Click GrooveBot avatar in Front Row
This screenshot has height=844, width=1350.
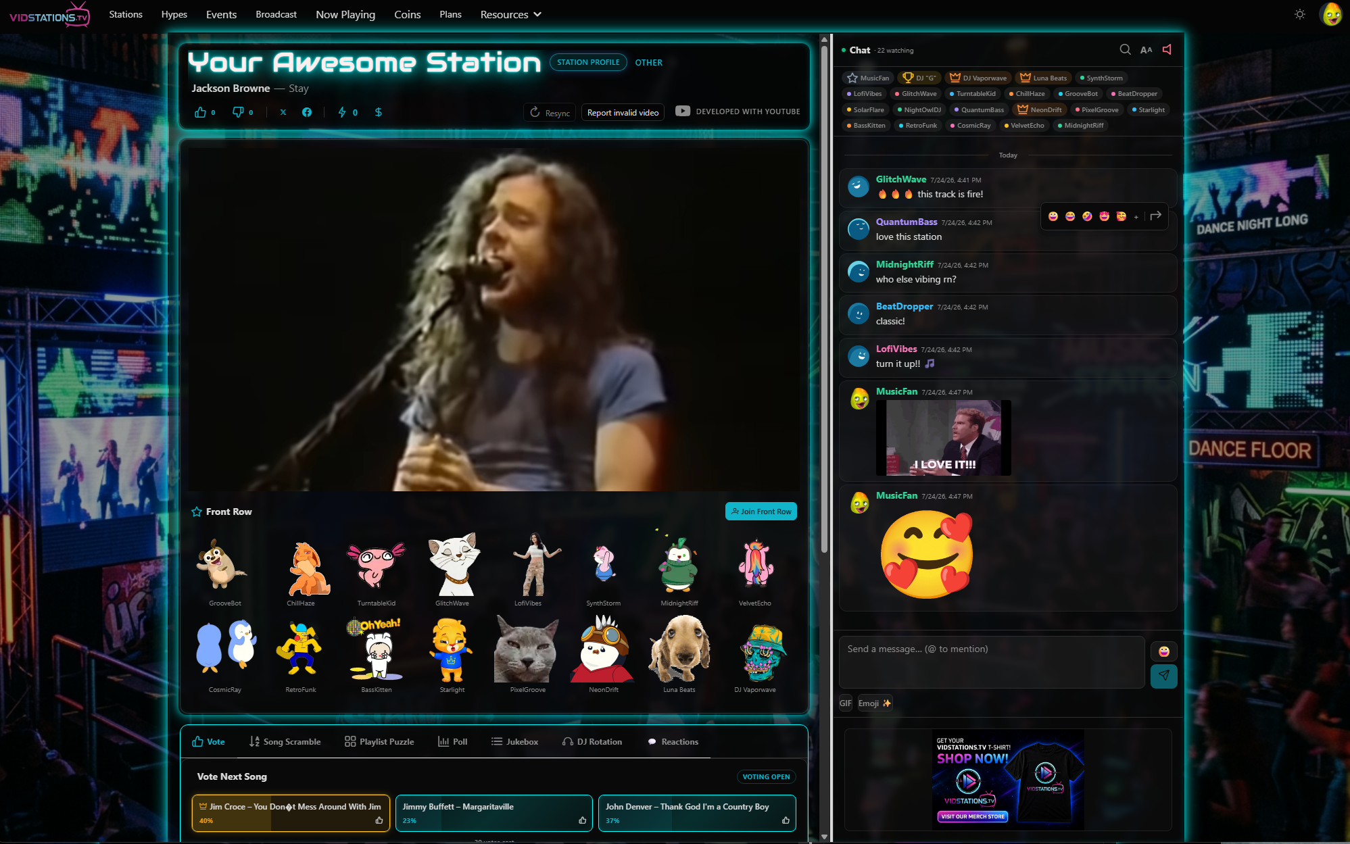[x=222, y=564]
